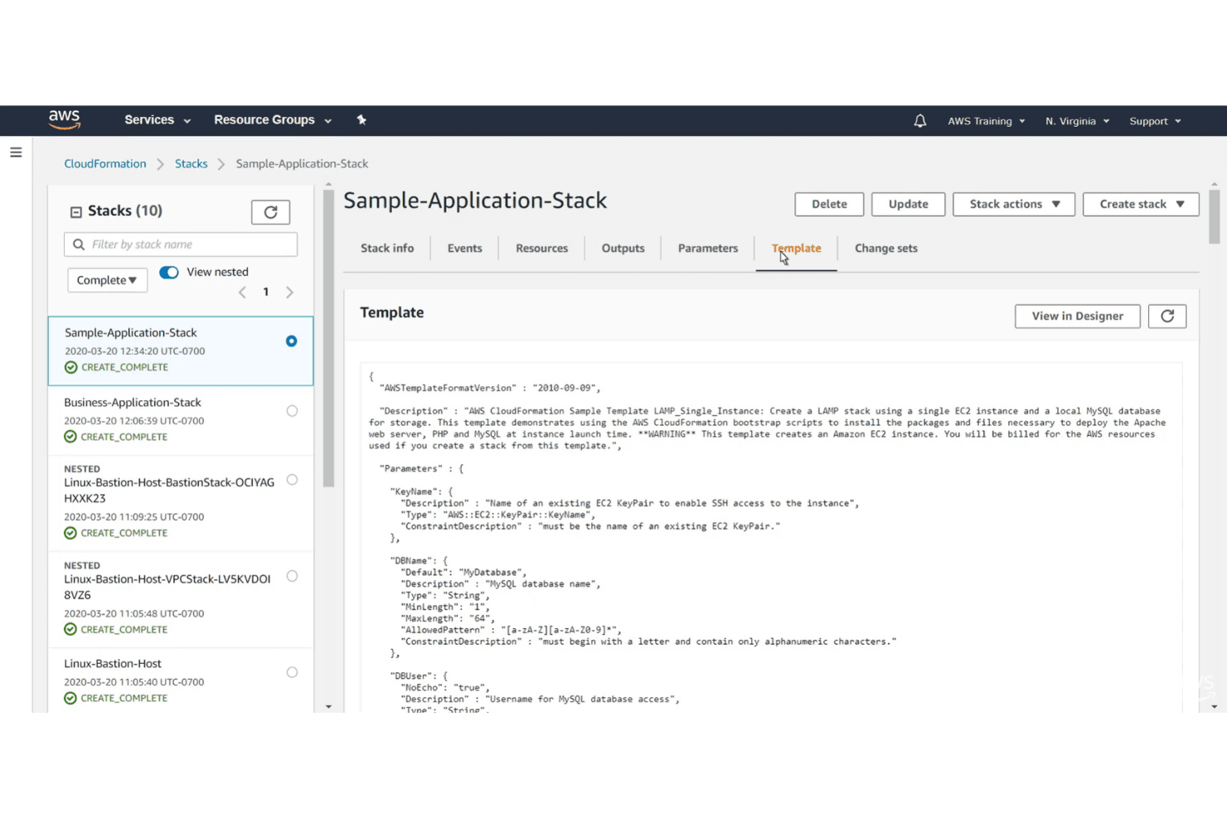Select the Linux-Bastion-Host radio button
The height and width of the screenshot is (818, 1227).
point(292,672)
